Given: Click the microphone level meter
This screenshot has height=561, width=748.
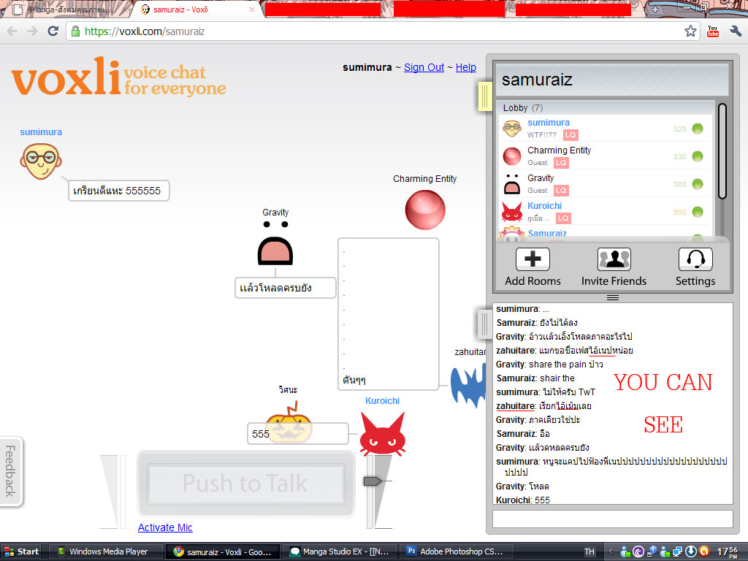Looking at the screenshot, I should [x=113, y=492].
